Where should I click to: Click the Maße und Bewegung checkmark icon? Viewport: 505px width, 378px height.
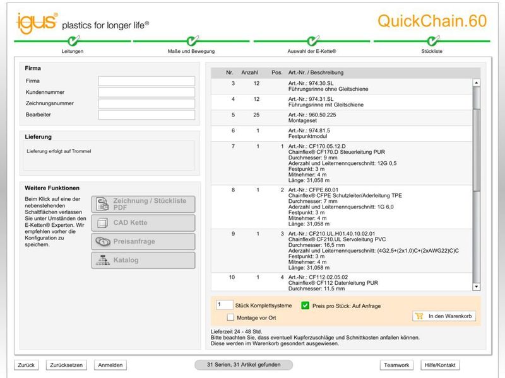click(x=193, y=40)
